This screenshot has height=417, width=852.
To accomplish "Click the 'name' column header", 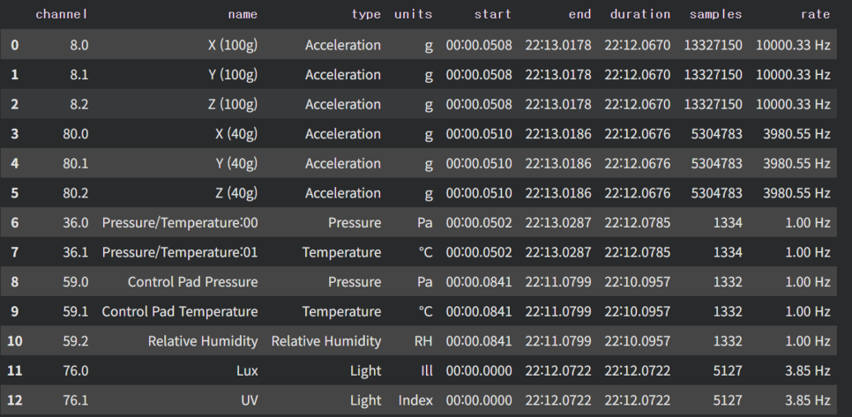I will coord(243,14).
